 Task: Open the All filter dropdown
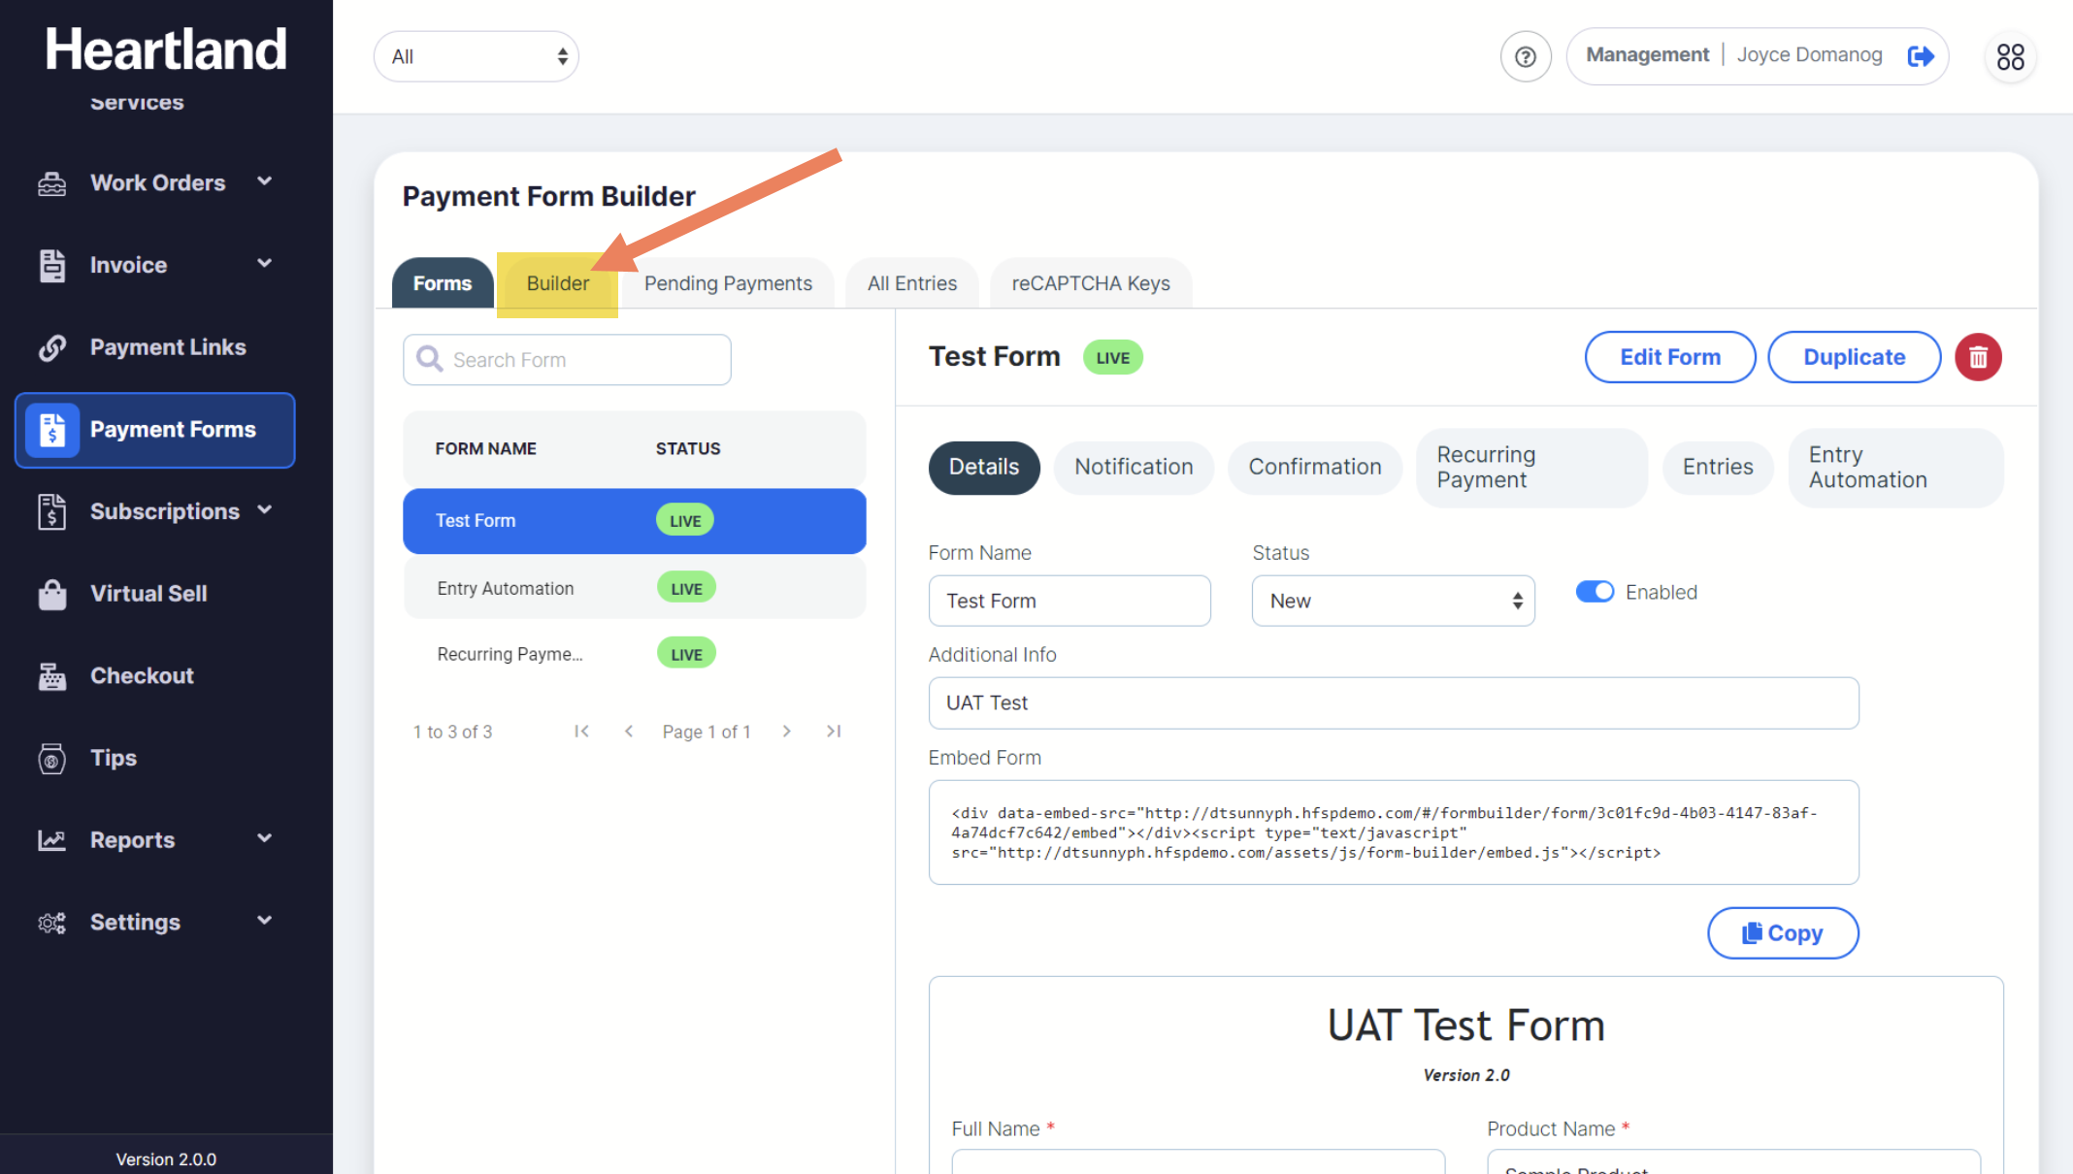(x=476, y=56)
